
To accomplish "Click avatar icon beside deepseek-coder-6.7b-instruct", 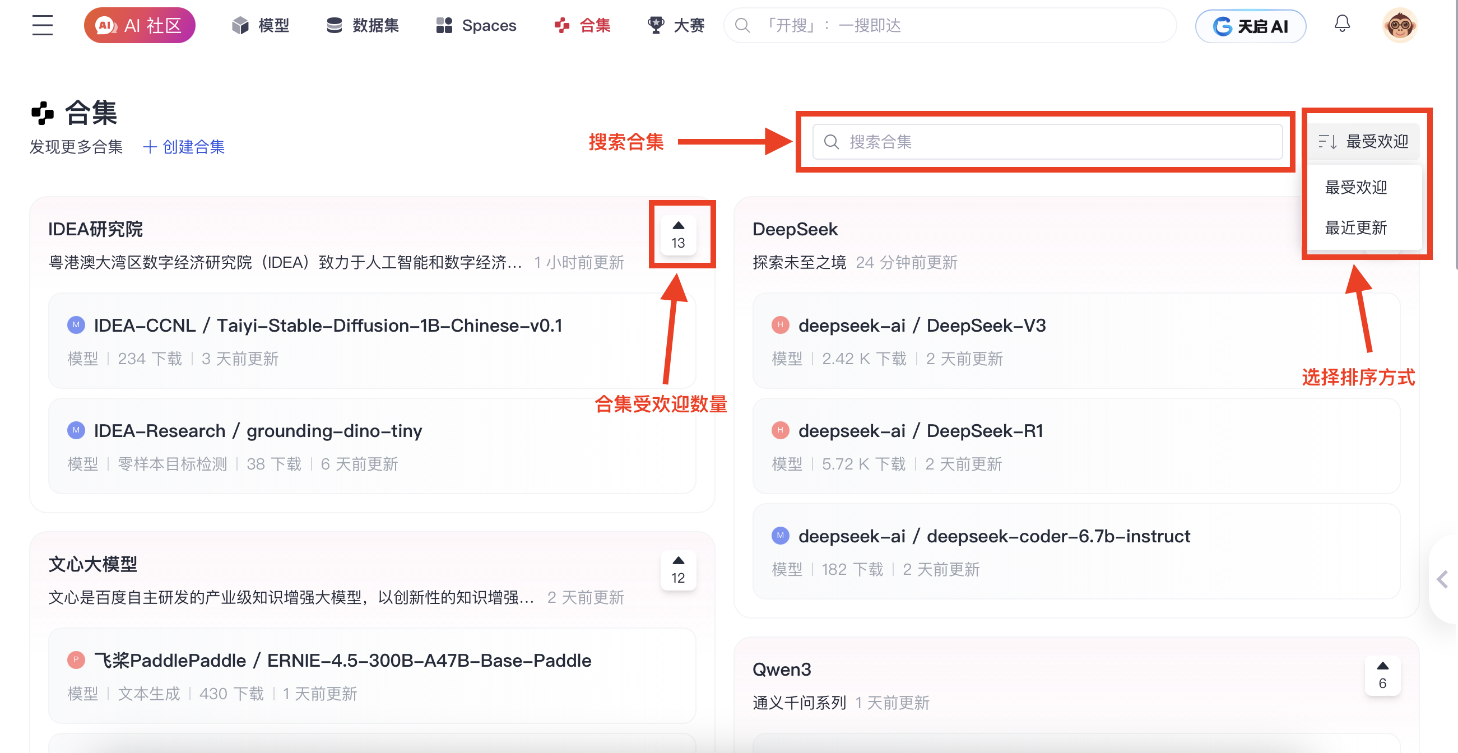I will pos(781,535).
